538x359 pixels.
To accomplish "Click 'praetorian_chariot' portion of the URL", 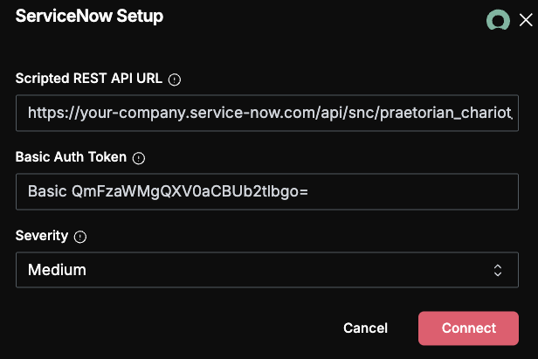I will (x=446, y=113).
